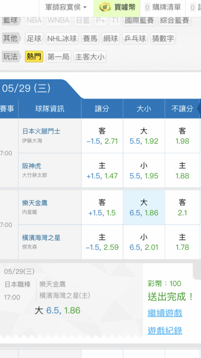The width and height of the screenshot is (201, 358).
Task: Pick 客 -1.5, 2.71 handicap odds
Action: tap(102, 136)
